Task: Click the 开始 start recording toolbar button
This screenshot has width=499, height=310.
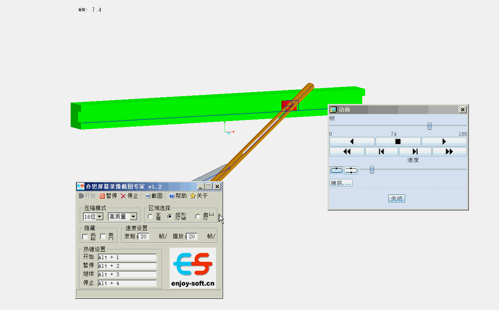Action: [87, 196]
